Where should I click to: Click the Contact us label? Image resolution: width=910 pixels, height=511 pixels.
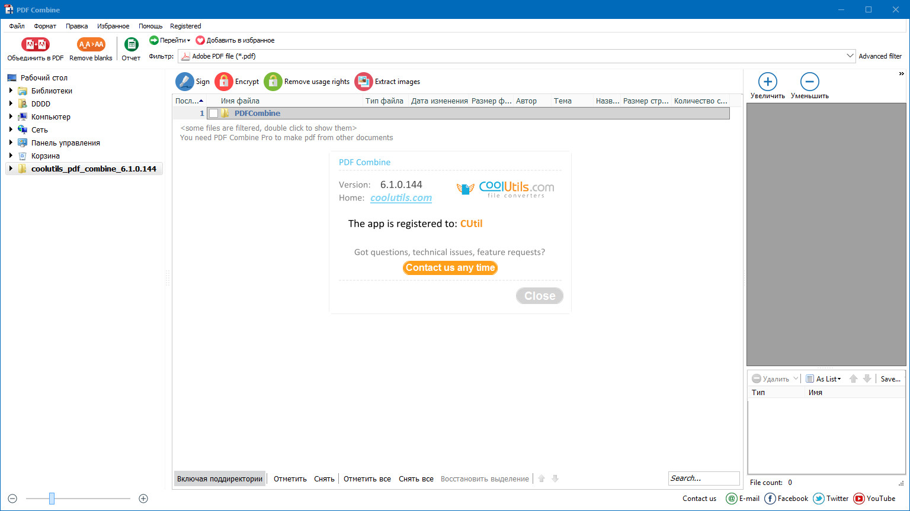699,499
